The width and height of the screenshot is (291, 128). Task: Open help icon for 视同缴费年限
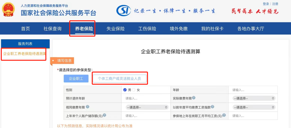[88, 107]
